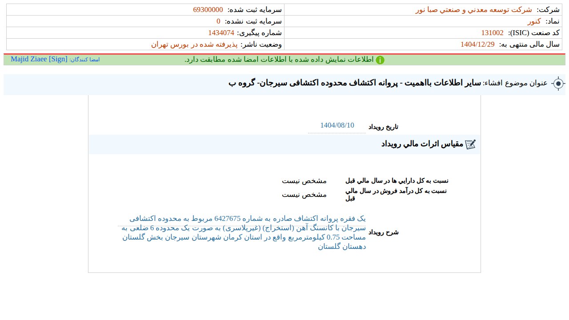Click the disclosure title ساير اطلاعات بااهميت

click(x=355, y=83)
